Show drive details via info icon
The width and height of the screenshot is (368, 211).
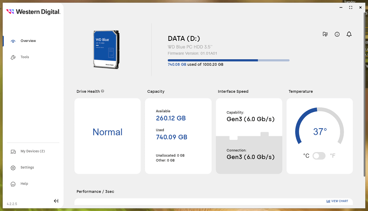337,34
